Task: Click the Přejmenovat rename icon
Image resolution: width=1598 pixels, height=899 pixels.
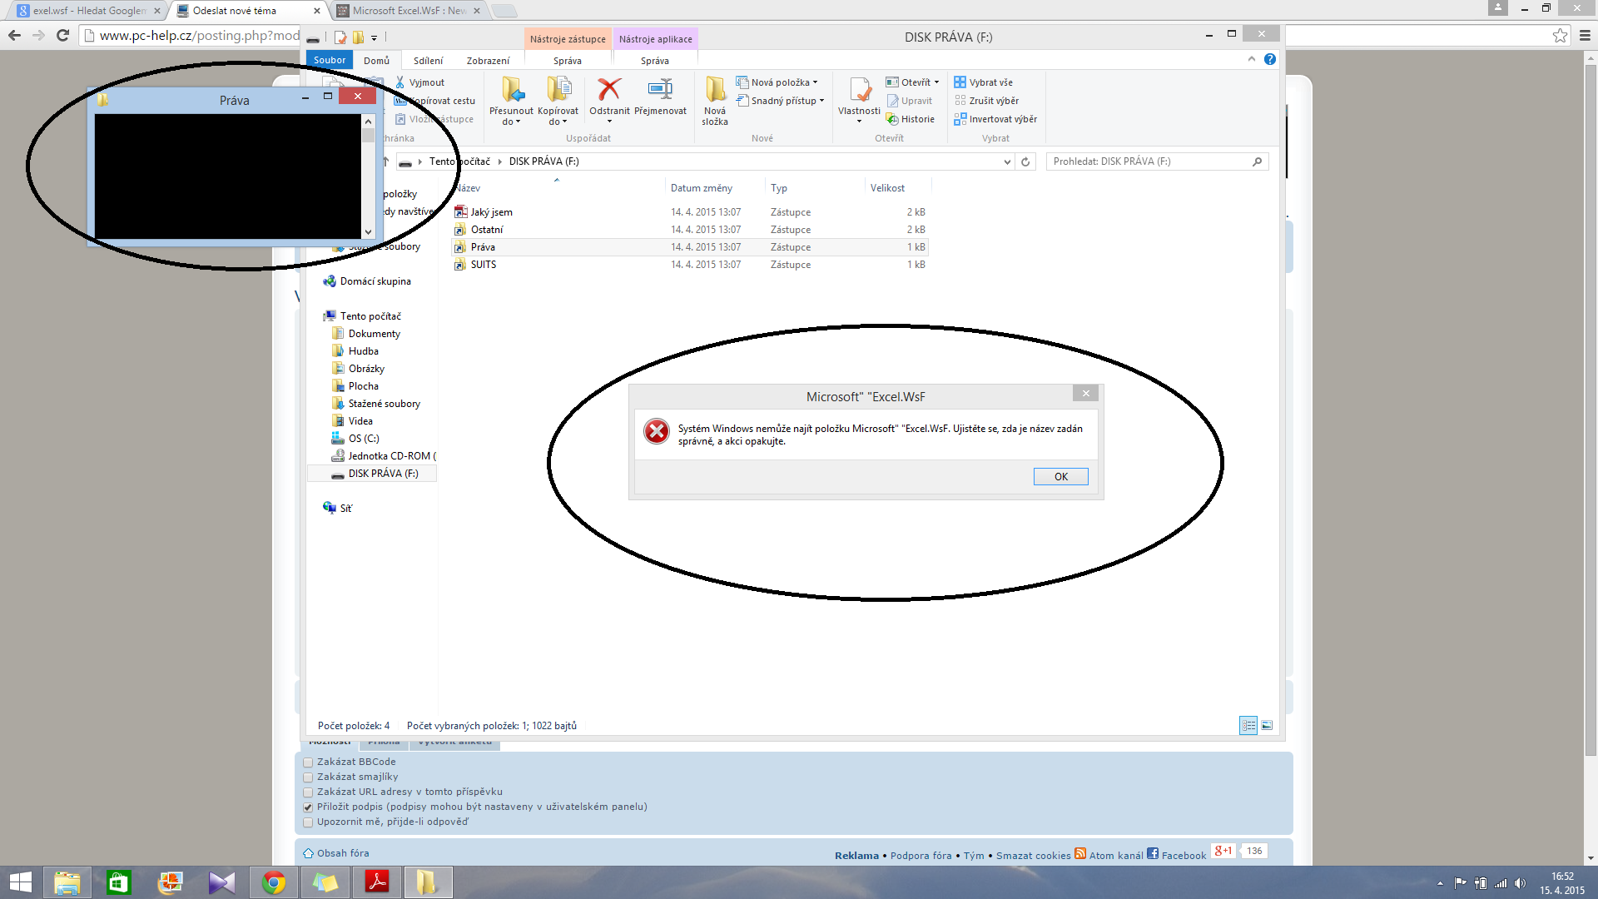Action: pyautogui.click(x=660, y=90)
